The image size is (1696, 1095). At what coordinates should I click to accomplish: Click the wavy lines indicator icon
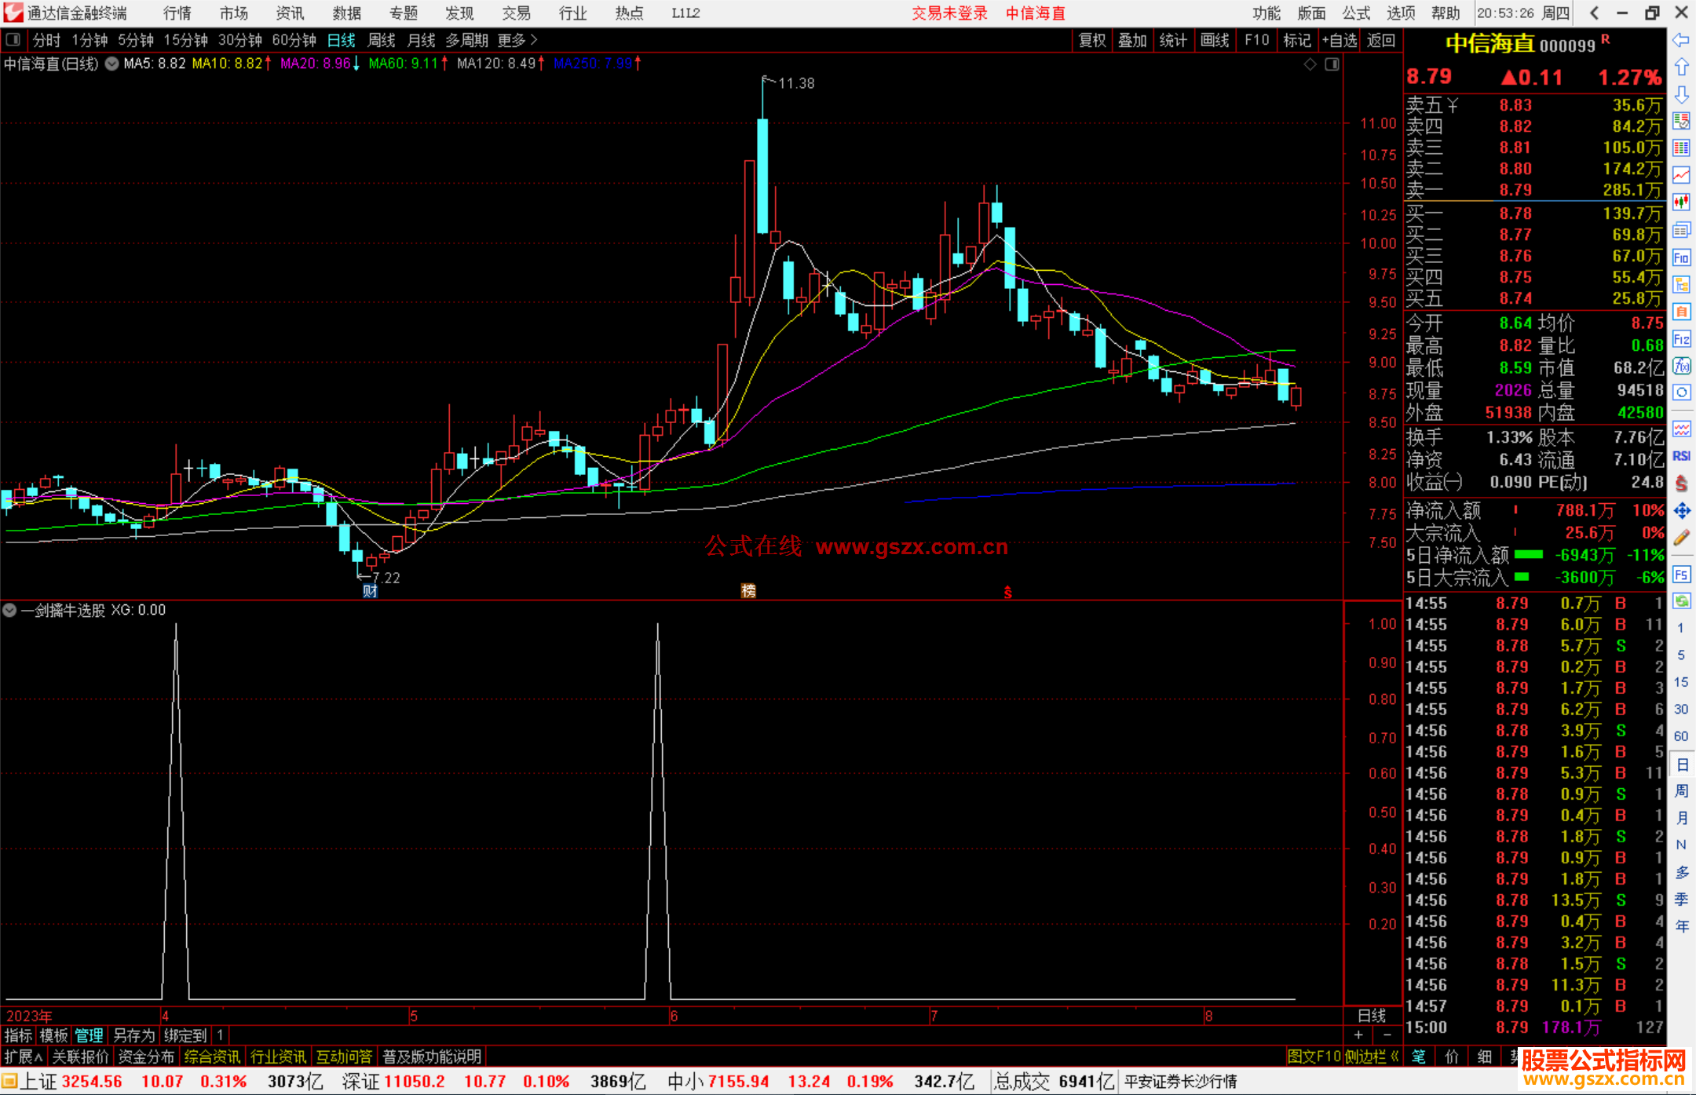tap(1681, 429)
